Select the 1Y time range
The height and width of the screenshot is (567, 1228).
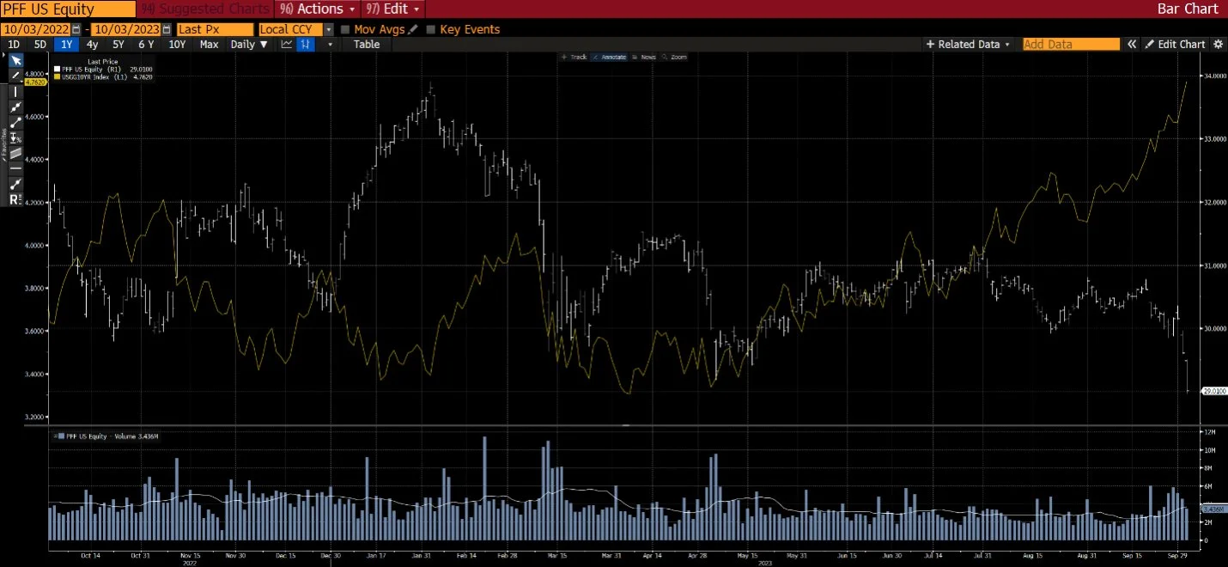66,45
